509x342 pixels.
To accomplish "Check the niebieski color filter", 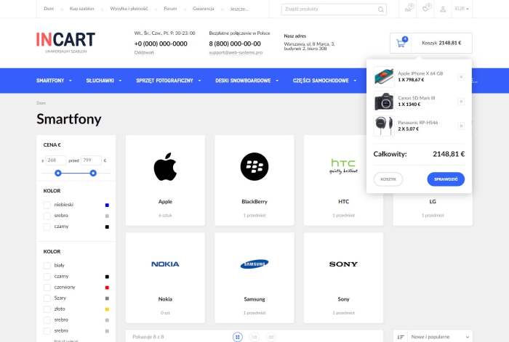I will point(47,205).
